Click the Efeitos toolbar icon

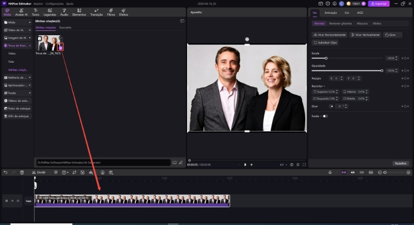tap(124, 12)
